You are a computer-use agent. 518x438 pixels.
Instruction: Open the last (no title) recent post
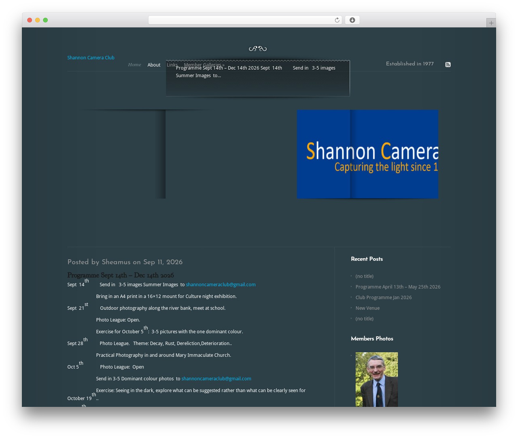364,318
